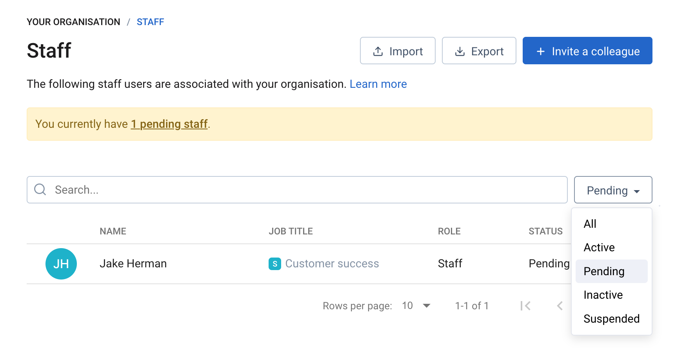Sort by Name column header
The image size is (676, 363).
113,231
